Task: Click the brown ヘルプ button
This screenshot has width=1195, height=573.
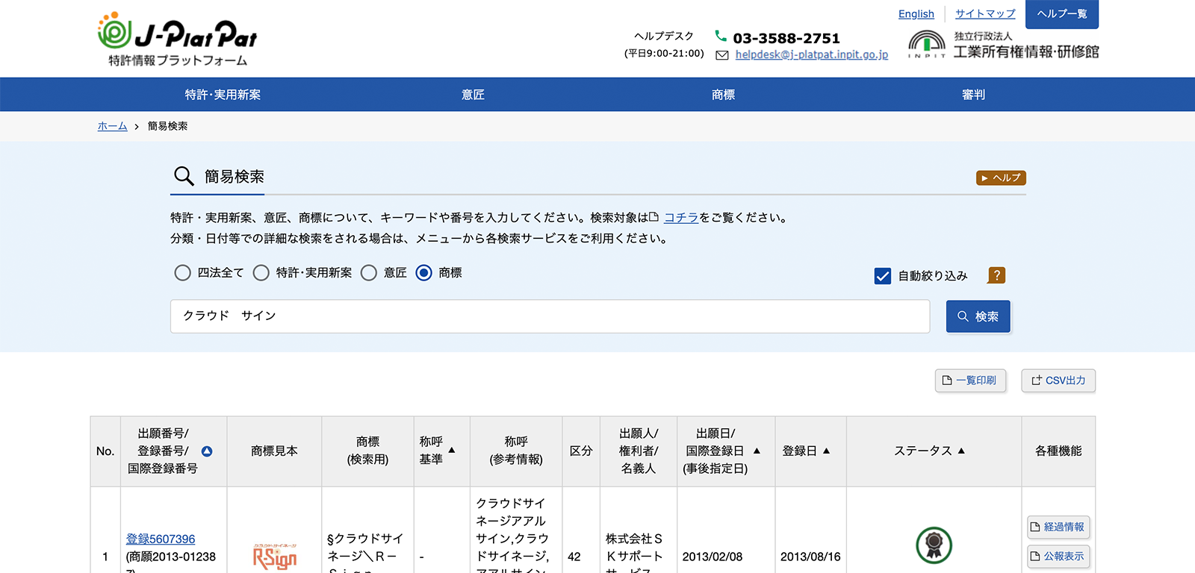Action: pos(1001,178)
